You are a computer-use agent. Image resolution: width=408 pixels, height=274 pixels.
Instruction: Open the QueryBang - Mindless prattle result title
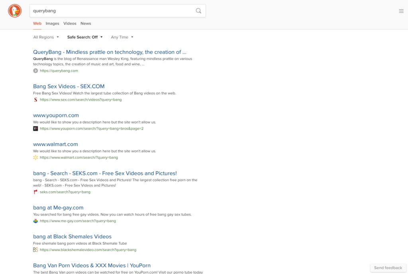(110, 52)
